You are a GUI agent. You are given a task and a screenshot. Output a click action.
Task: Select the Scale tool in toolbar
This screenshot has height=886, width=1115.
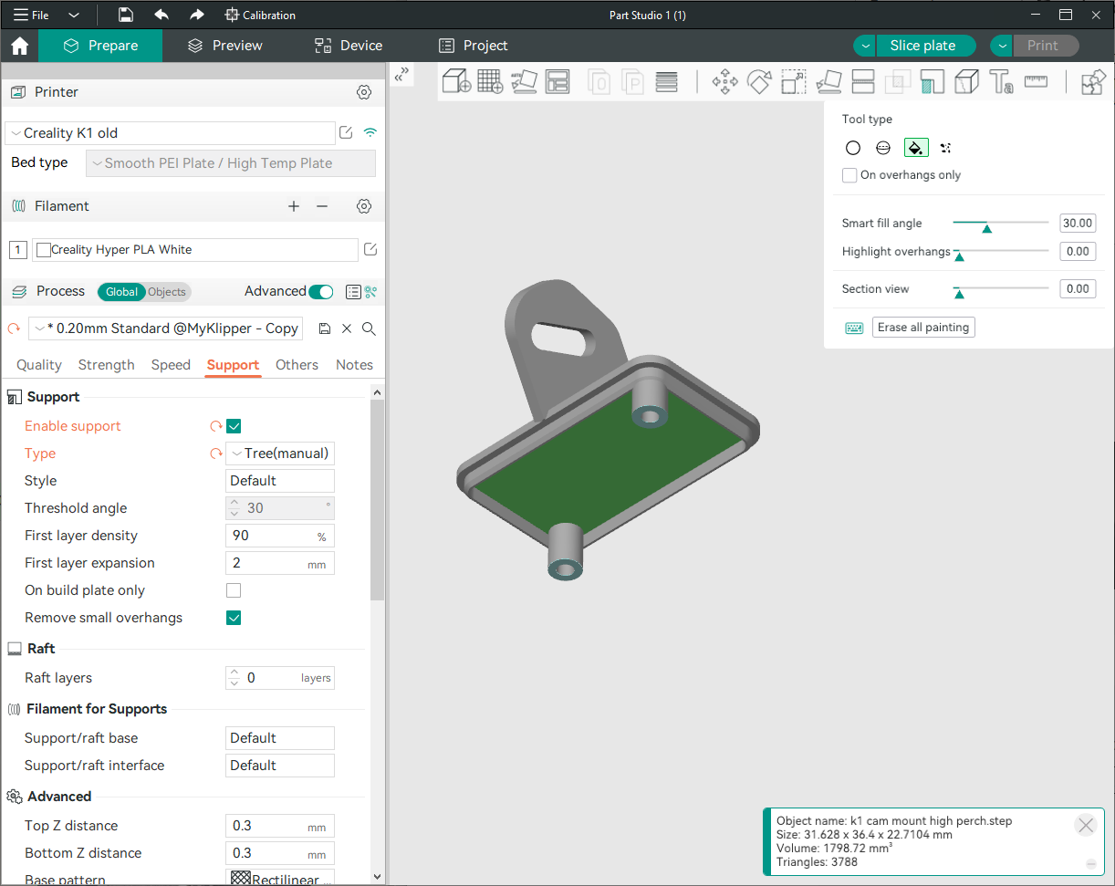(x=794, y=82)
